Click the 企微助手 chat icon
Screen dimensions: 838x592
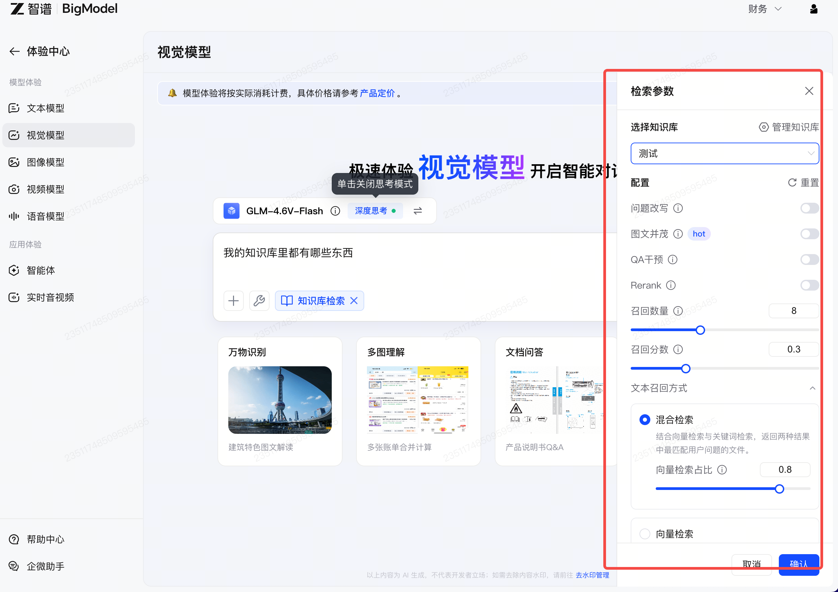tap(14, 566)
